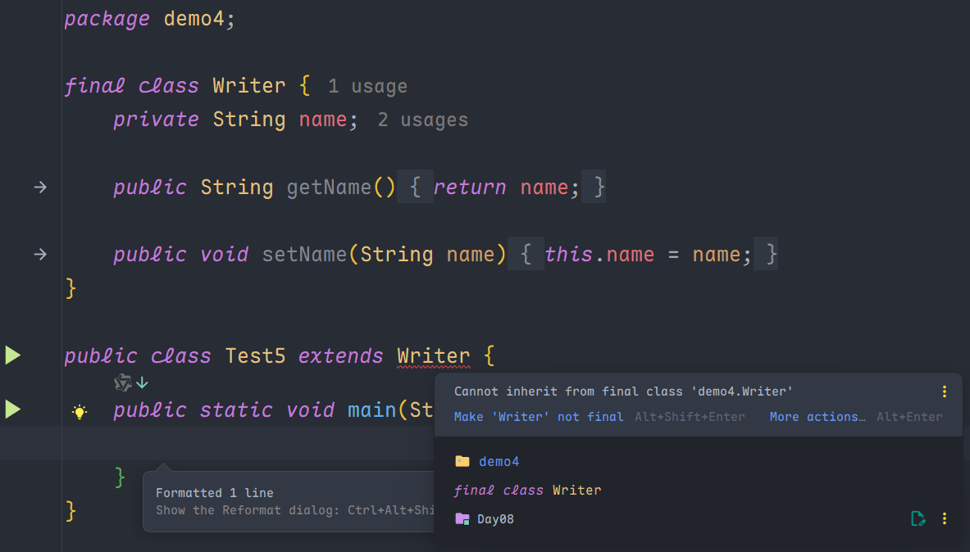This screenshot has height=552, width=970.
Task: Open demo4 package folder icon in popup
Action: click(x=462, y=461)
